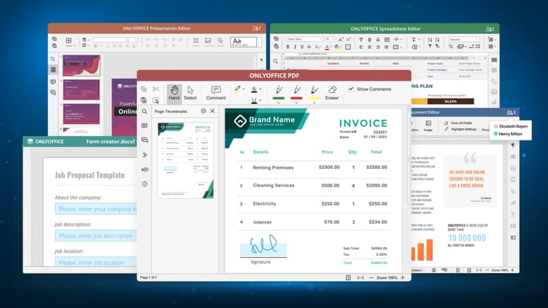
Task: Expand strikethrough color dropdown arrow in PDF
Action: [x=260, y=90]
